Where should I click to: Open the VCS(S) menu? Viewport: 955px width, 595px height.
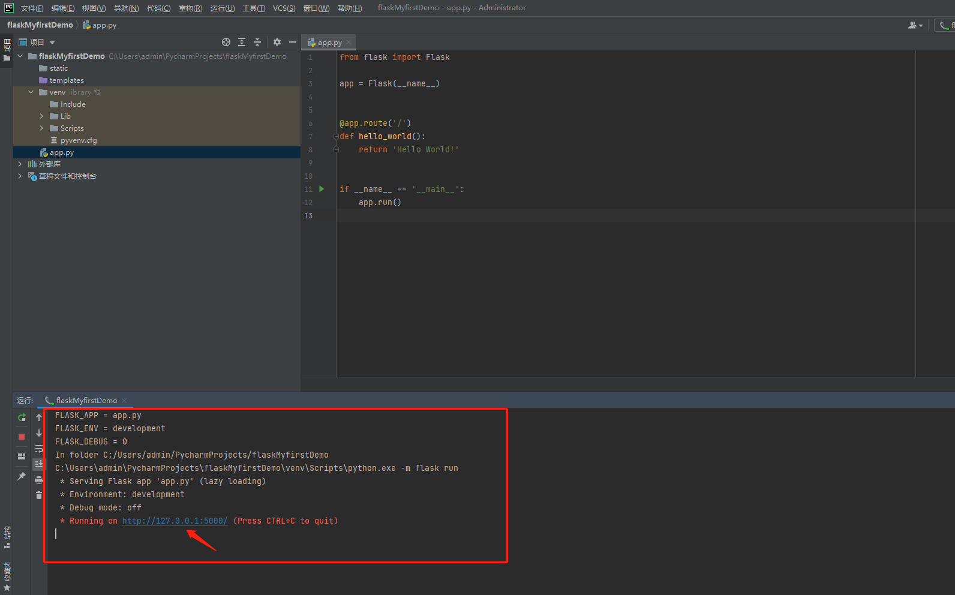coord(284,8)
